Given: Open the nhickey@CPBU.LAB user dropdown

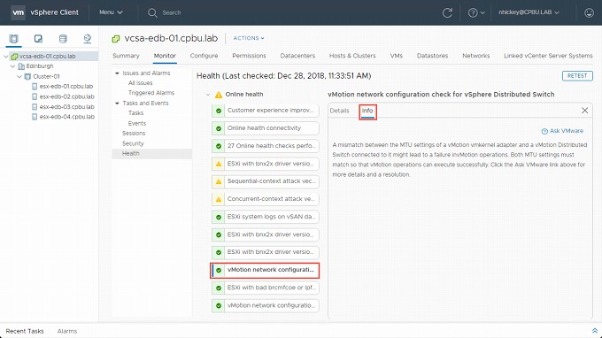Looking at the screenshot, I should 529,12.
